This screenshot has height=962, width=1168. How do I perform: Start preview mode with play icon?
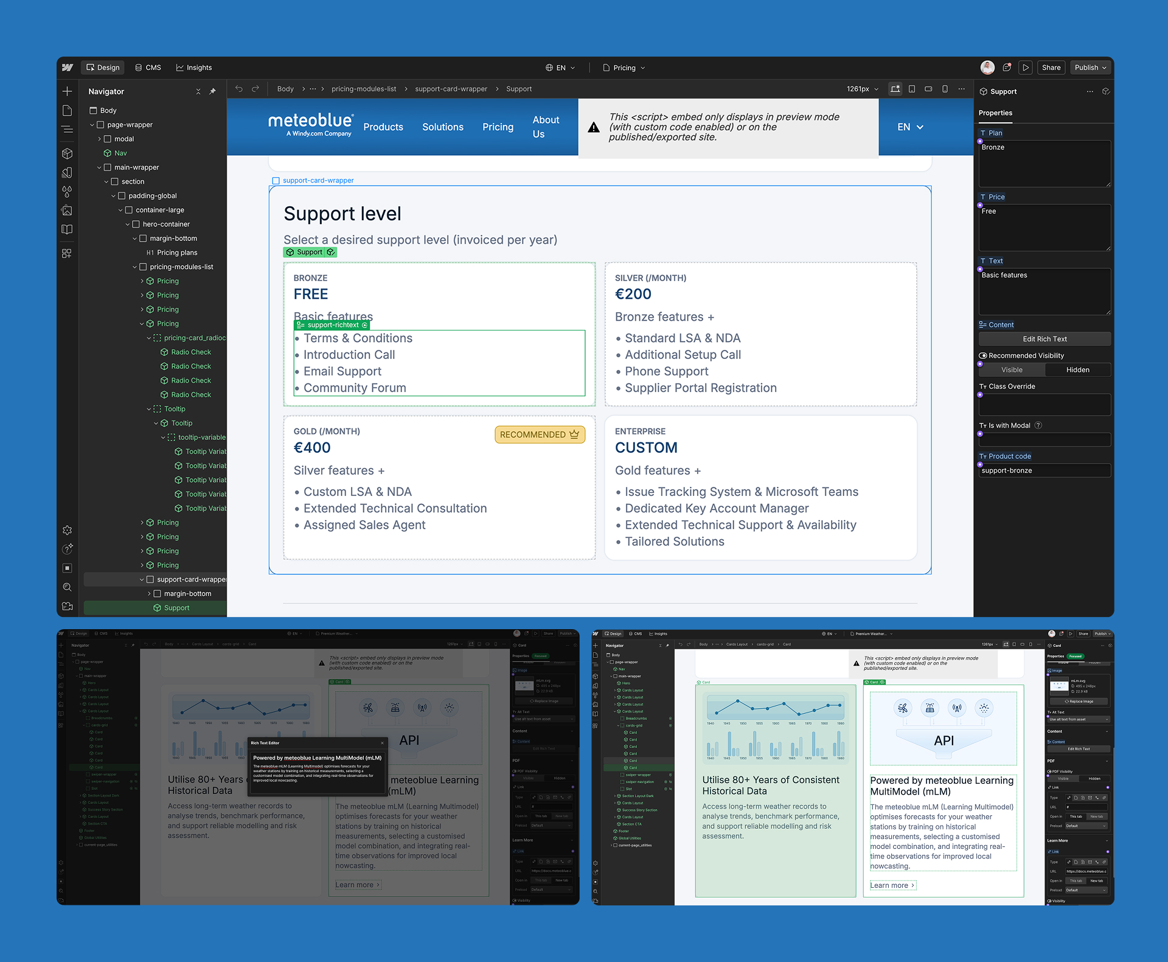point(1026,68)
